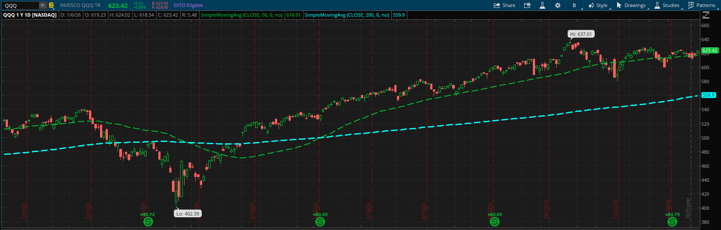Open the symbol dropdown arrow next to QQQ
The image size is (721, 230).
click(42, 5)
